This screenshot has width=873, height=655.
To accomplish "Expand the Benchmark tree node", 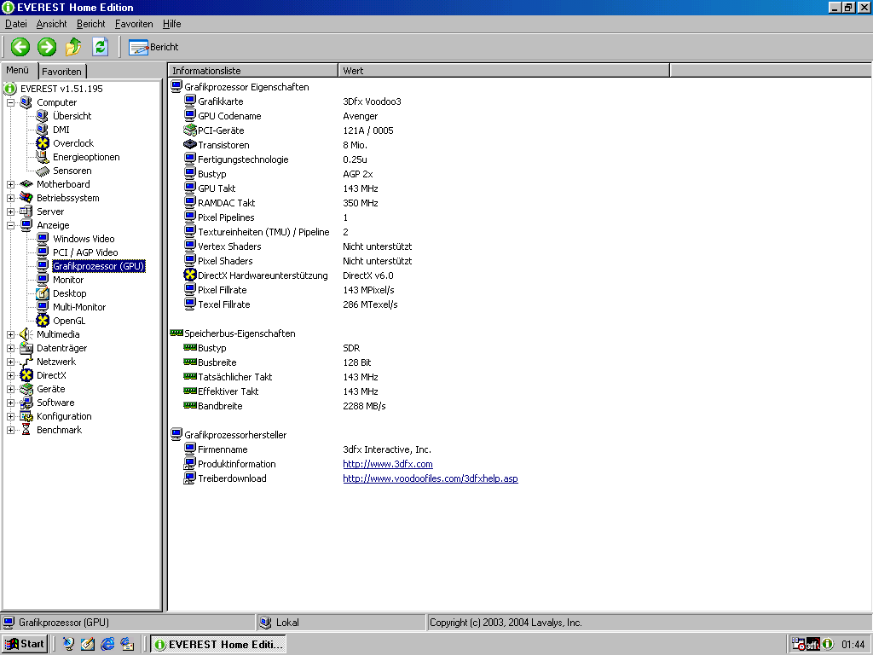I will pyautogui.click(x=10, y=430).
